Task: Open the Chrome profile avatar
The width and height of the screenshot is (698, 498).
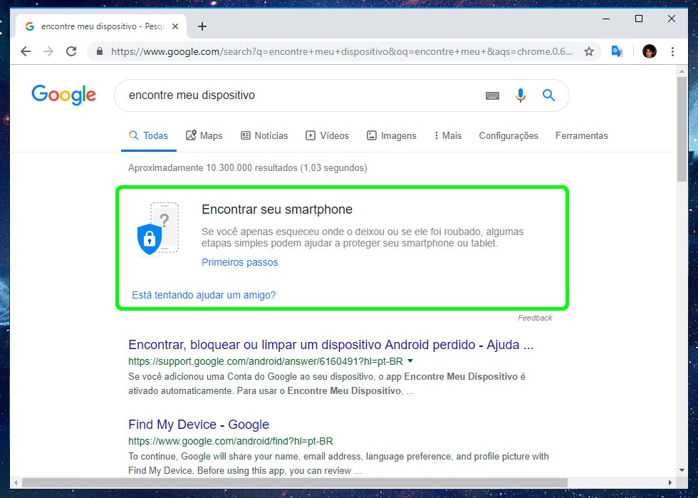Action: click(x=650, y=52)
